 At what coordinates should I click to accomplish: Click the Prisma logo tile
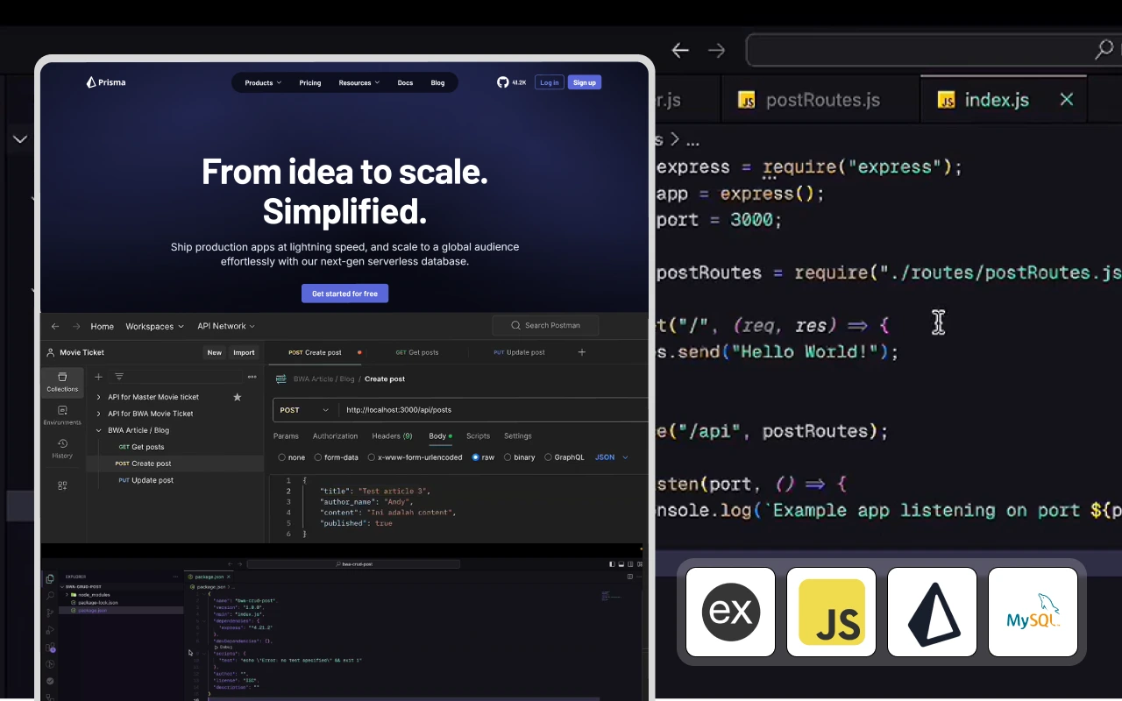pos(932,612)
